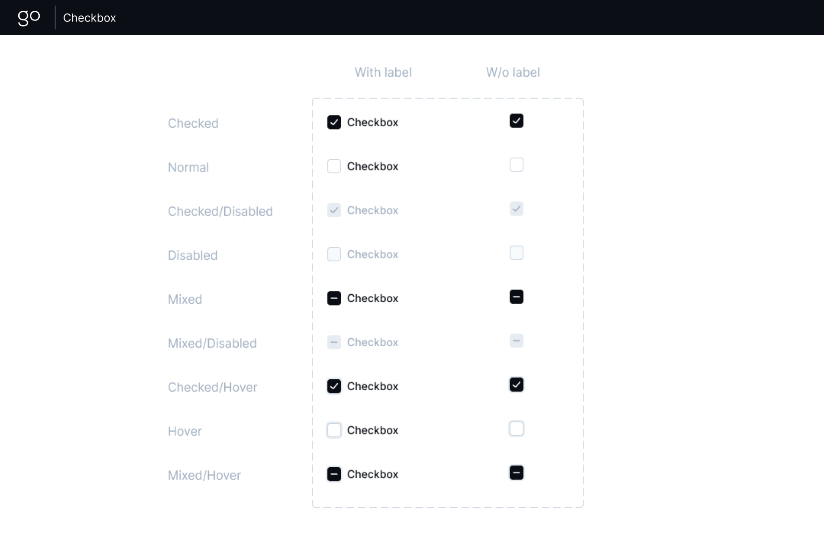This screenshot has width=824, height=548.
Task: Select the W/o label column heading
Action: point(513,72)
